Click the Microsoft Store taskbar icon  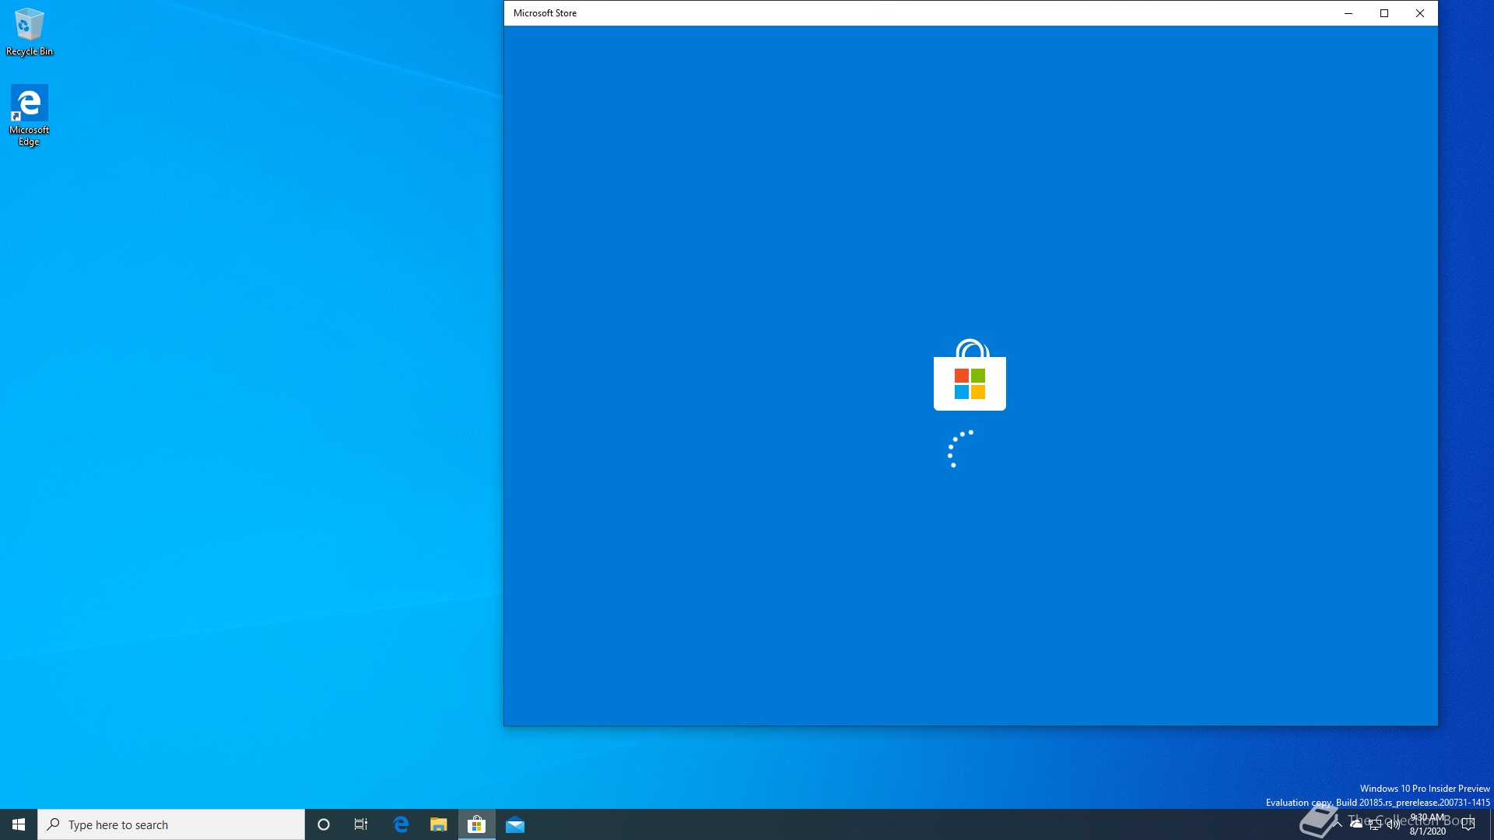click(477, 824)
